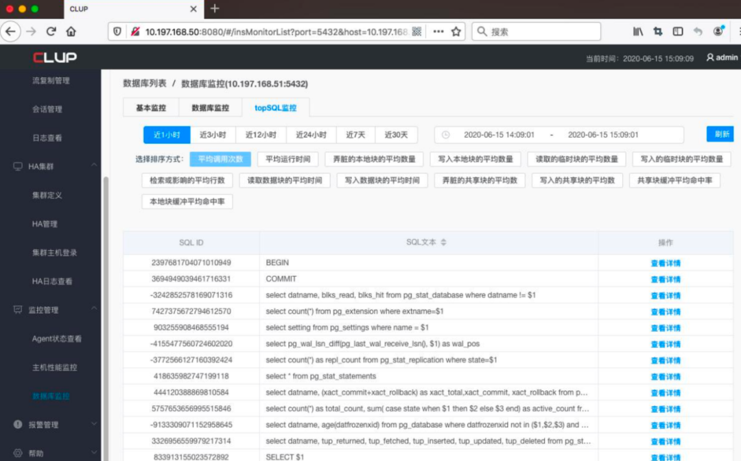
Task: Sort by 共享块缓冲平均命中率
Action: [674, 180]
